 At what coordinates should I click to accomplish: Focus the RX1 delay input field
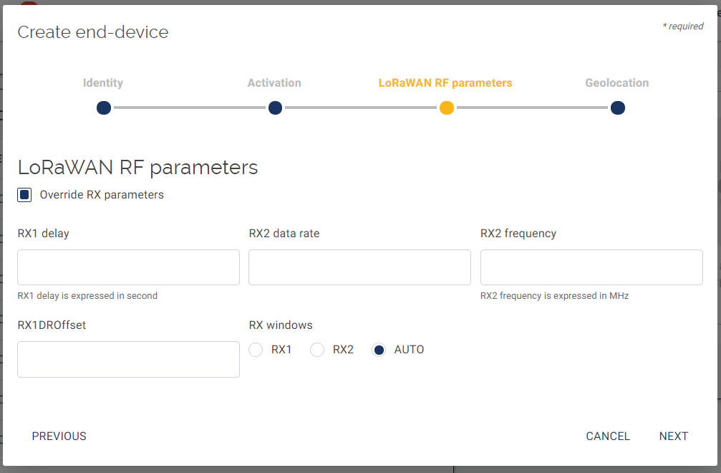[128, 267]
